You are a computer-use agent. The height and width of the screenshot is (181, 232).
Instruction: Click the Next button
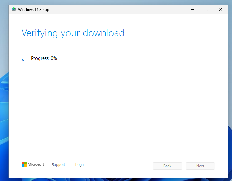[200, 166]
